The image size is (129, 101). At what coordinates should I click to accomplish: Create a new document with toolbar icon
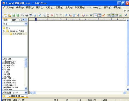[6, 15]
